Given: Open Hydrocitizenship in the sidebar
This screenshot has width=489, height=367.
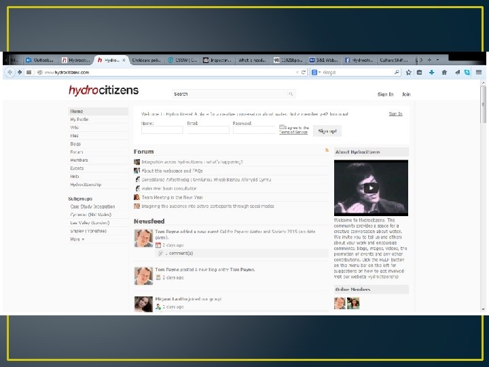Looking at the screenshot, I should (x=86, y=184).
